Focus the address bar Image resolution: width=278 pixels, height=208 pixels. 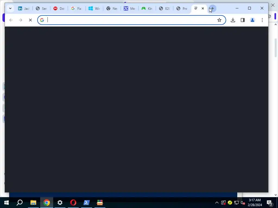point(131,20)
